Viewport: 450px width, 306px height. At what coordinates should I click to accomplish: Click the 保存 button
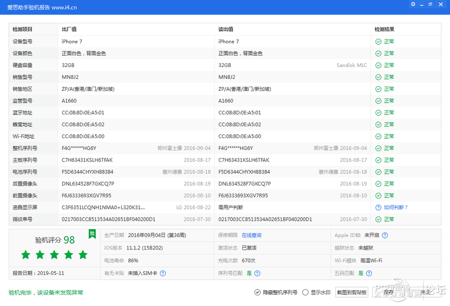point(388,292)
